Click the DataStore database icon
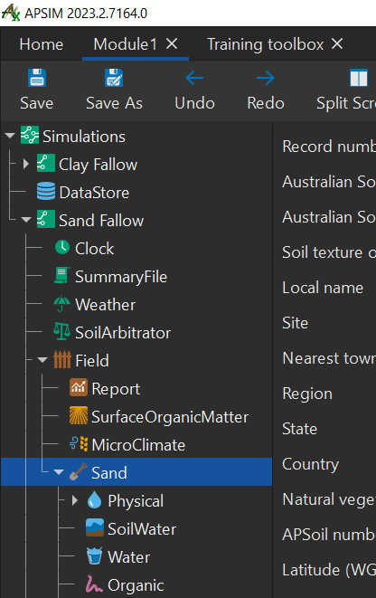The height and width of the screenshot is (598, 376). [x=46, y=191]
